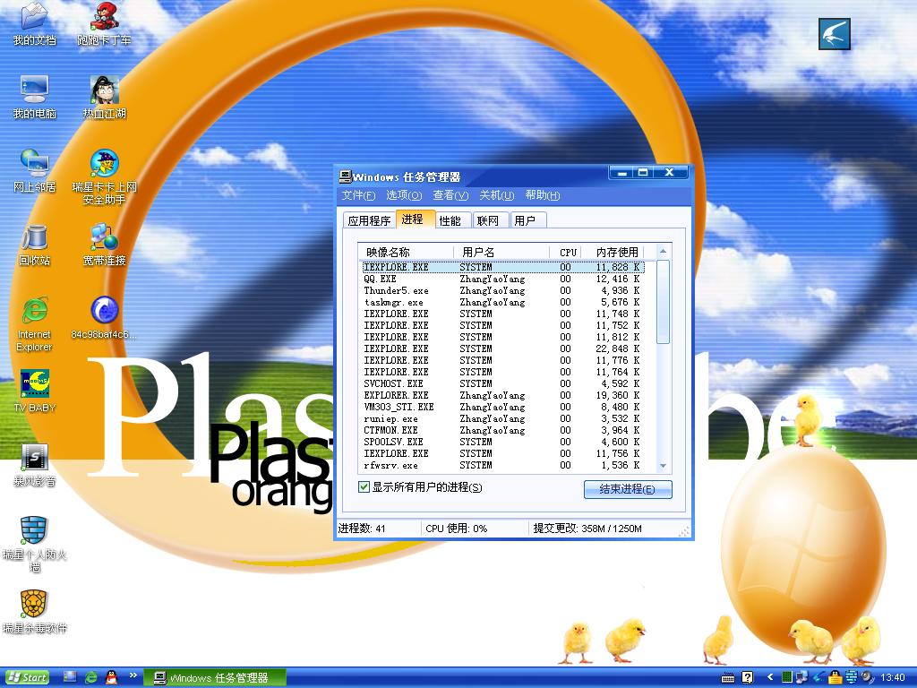Image resolution: width=917 pixels, height=688 pixels.
Task: Click the swallow icon at top-right desktop
Action: (834, 34)
